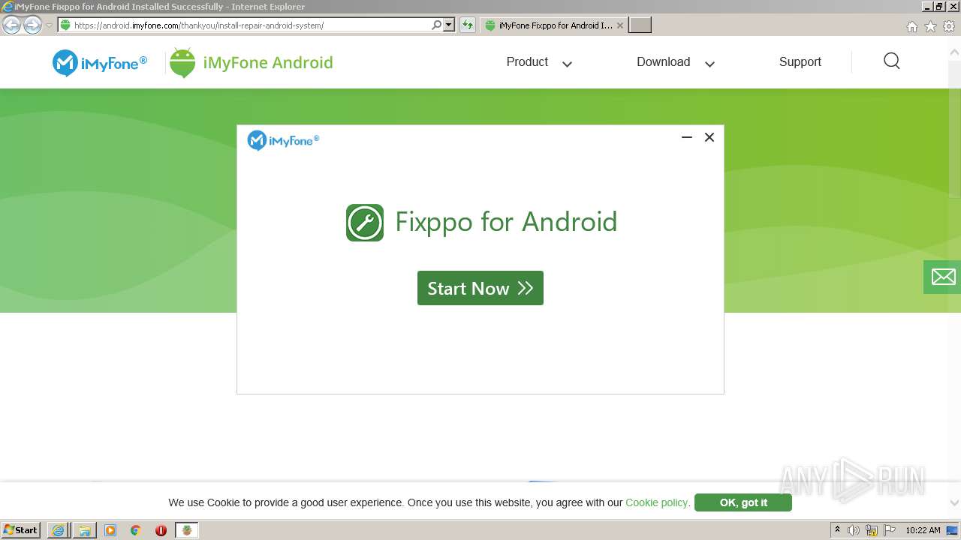Open a new blank browser tab
Screen dimensions: 961x540
(640, 25)
